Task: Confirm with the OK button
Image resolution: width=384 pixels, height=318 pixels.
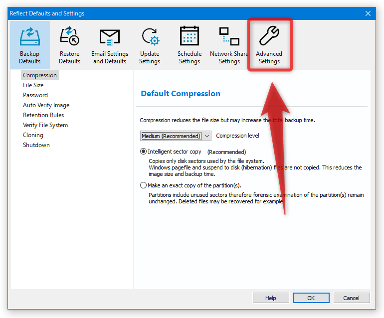Action: click(311, 298)
